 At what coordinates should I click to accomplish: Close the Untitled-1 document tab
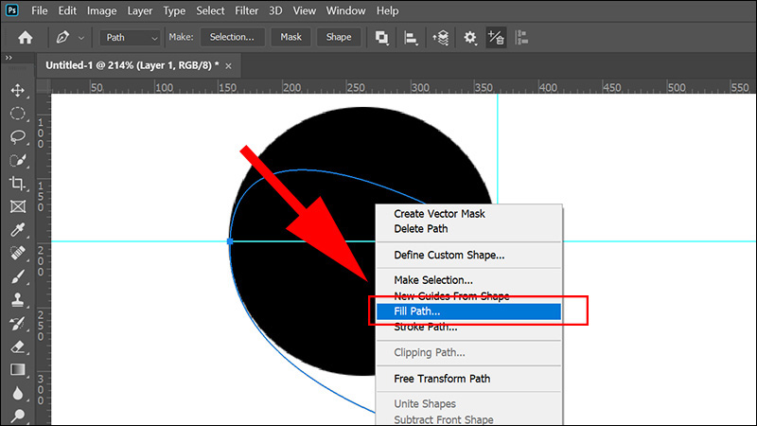point(228,66)
